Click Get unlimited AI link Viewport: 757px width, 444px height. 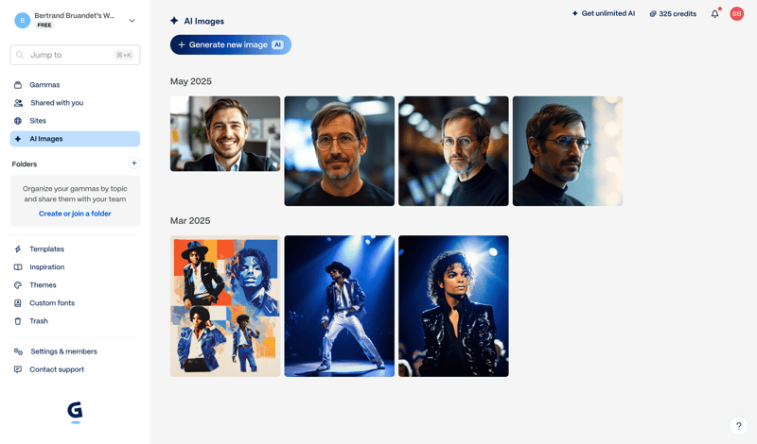pos(603,14)
